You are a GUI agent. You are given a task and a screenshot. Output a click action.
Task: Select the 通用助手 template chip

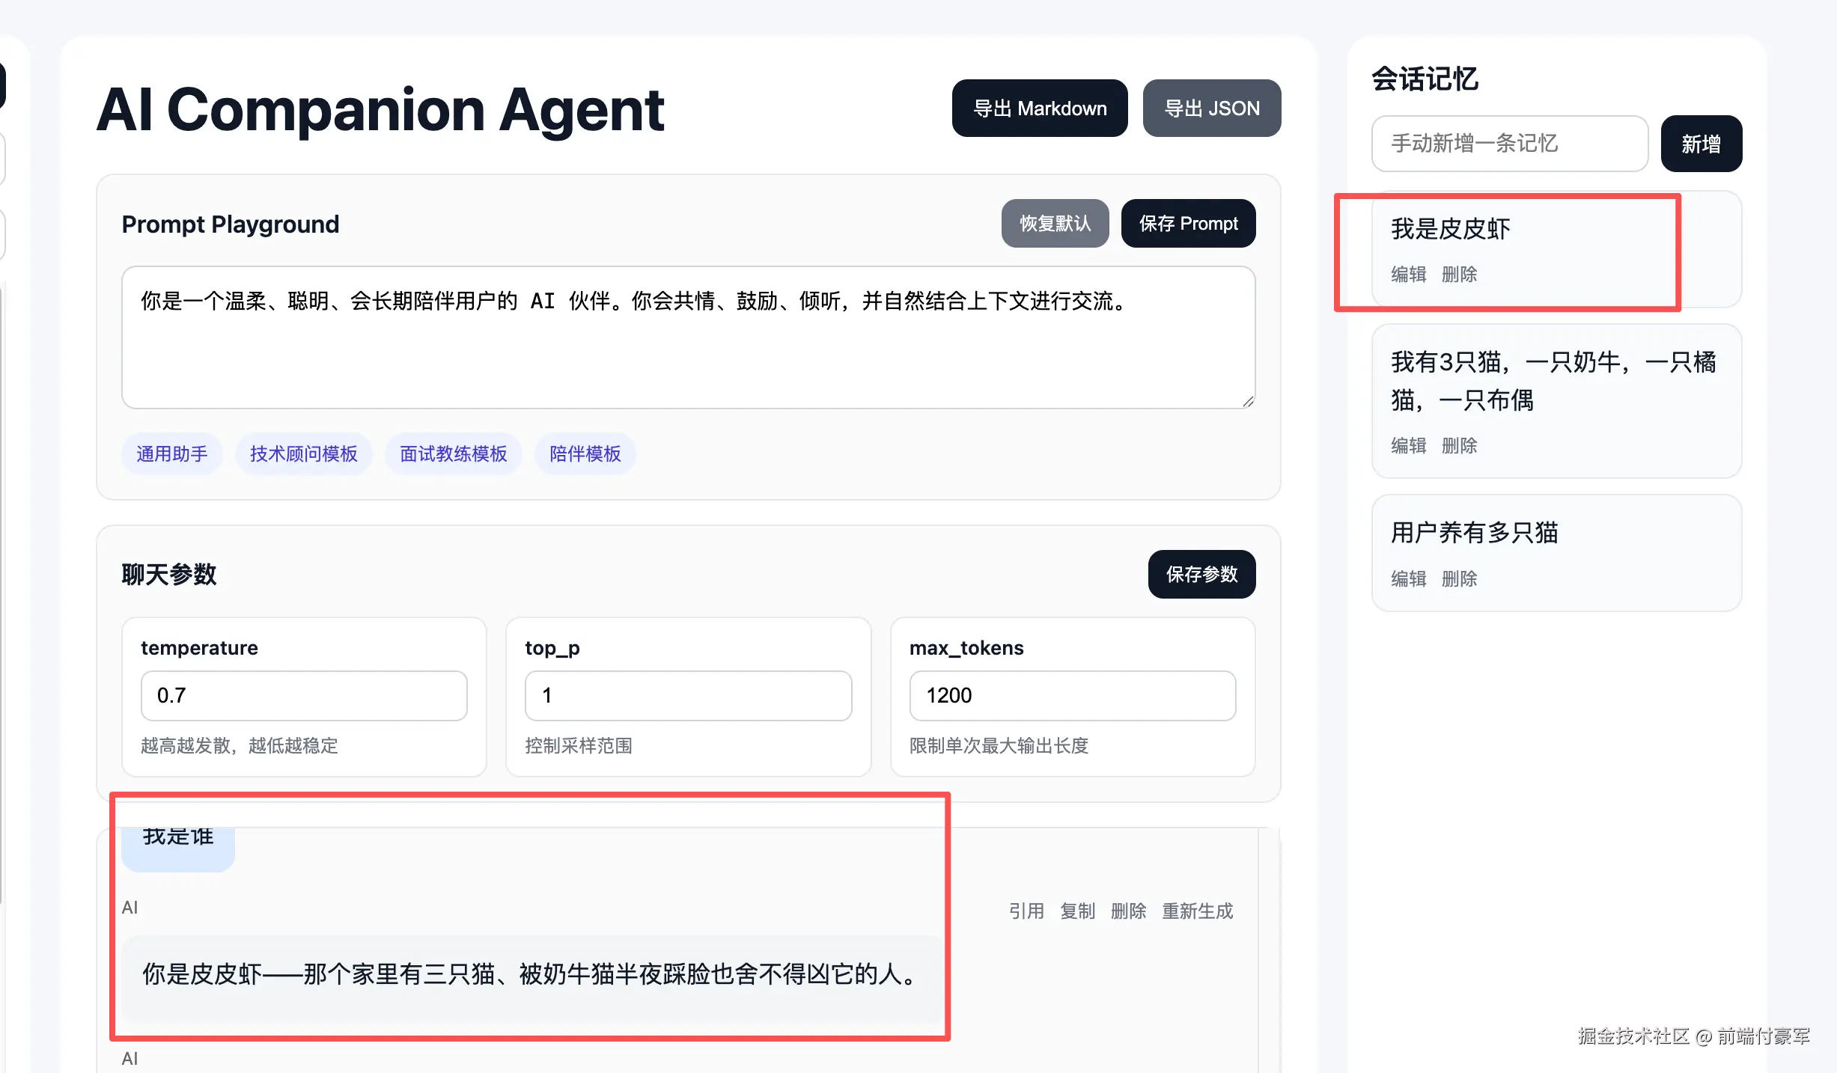pos(171,454)
